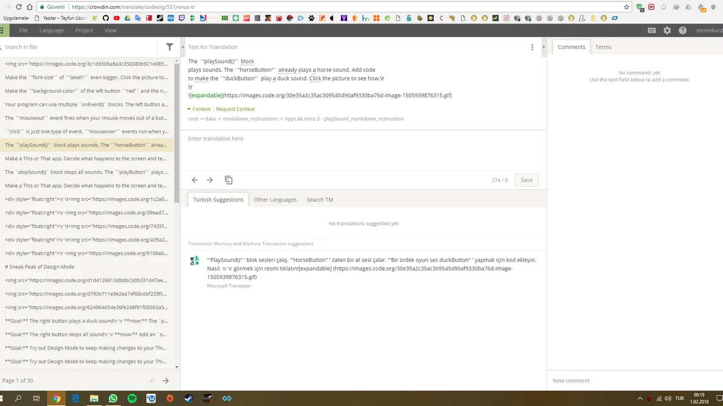The width and height of the screenshot is (723, 406).
Task: Open the Yazılar – Tayfun Uzuln bookmark
Action: [x=59, y=18]
